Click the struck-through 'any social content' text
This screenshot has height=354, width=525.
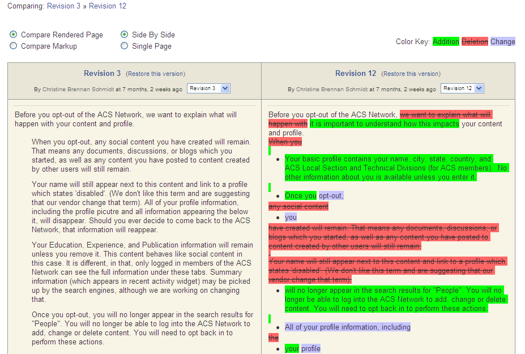click(298, 207)
